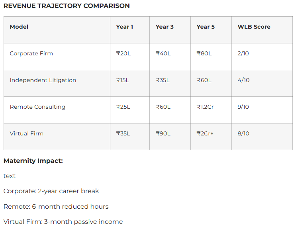The image size is (298, 233).
Task: Select the ₹80L Year 5 cell
Action: point(204,53)
